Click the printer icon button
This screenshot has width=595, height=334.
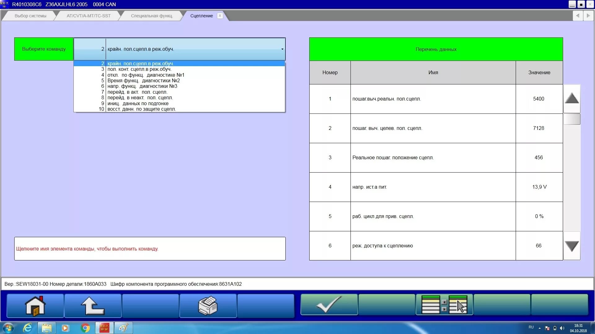click(208, 306)
